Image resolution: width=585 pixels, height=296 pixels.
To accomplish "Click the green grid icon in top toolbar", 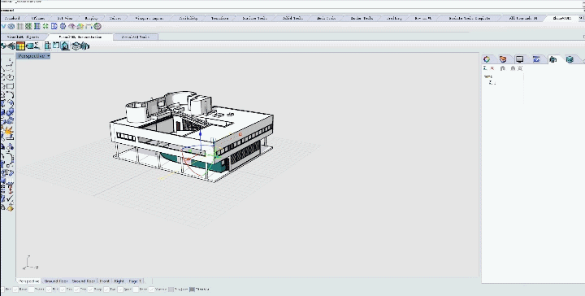I will pos(28,26).
